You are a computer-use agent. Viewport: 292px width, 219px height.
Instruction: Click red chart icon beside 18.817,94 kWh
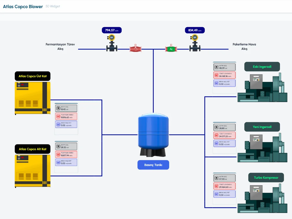[58, 154]
